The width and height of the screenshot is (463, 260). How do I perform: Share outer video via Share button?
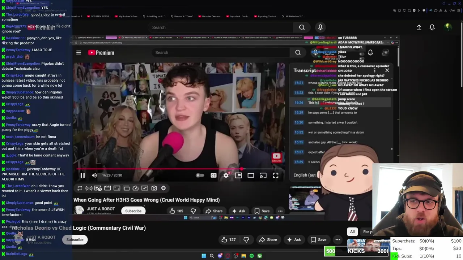tap(268, 240)
